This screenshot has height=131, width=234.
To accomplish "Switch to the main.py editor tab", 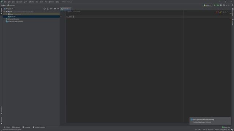I will (x=65, y=9).
